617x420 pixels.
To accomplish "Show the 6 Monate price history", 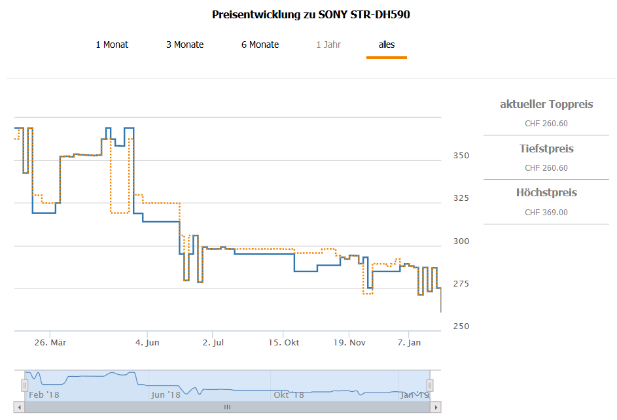I will pyautogui.click(x=260, y=44).
